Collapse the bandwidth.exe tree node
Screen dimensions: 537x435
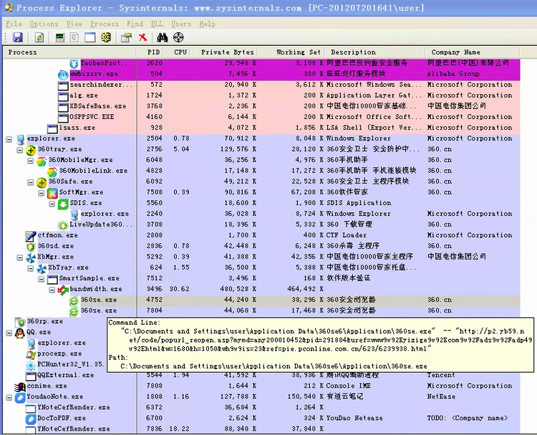click(x=52, y=290)
